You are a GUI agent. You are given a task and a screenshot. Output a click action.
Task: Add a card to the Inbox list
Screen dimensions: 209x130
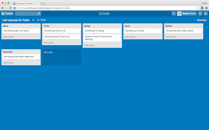click(9, 37)
